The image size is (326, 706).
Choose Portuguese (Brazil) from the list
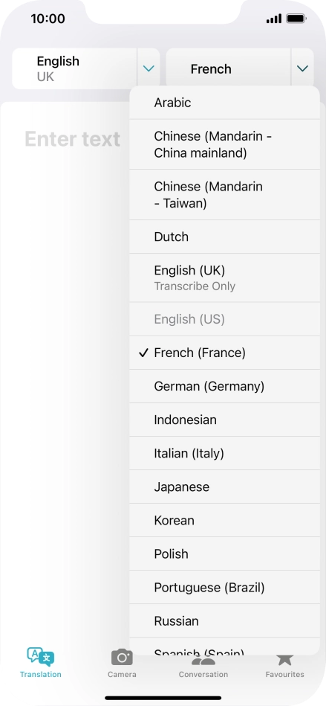[224, 587]
